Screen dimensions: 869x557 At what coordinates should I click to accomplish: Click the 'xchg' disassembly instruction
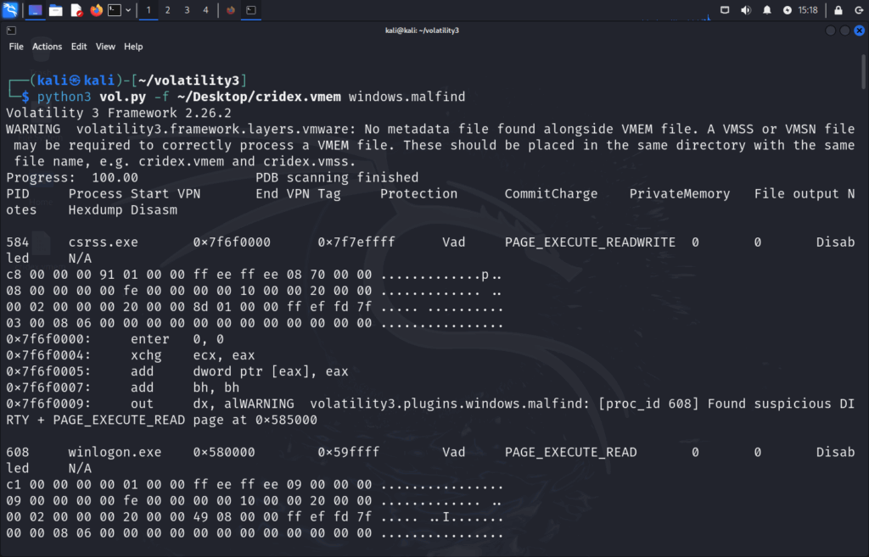(146, 355)
